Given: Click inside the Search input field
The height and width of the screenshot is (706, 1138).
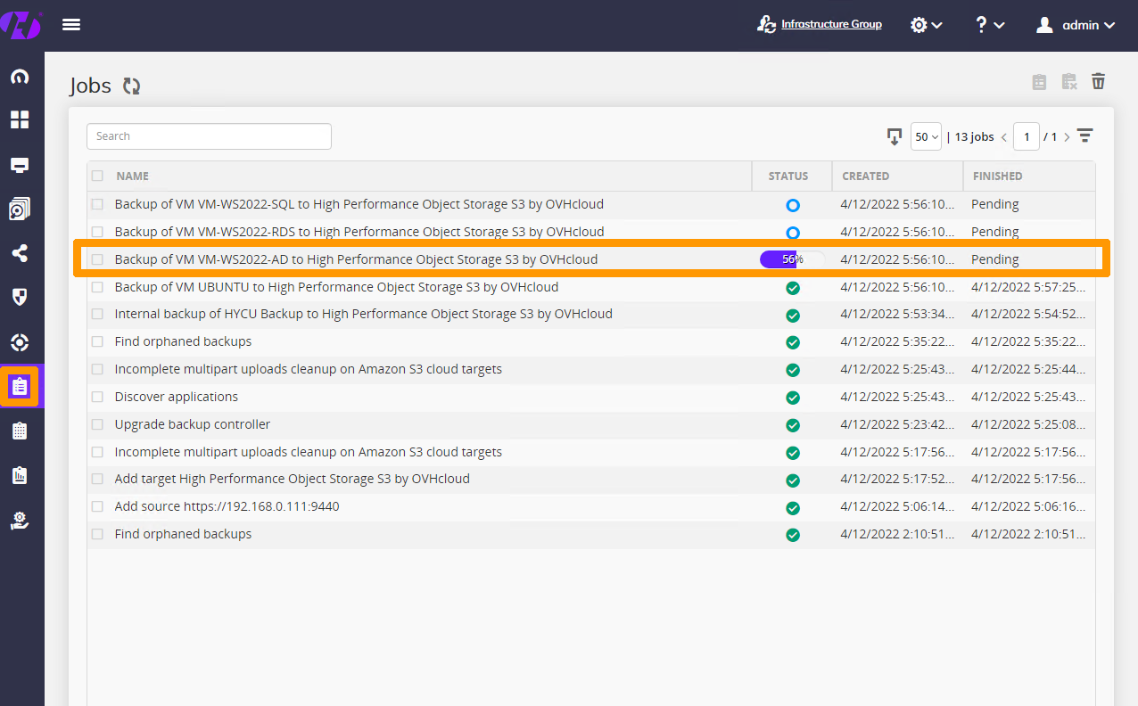Looking at the screenshot, I should (x=209, y=136).
